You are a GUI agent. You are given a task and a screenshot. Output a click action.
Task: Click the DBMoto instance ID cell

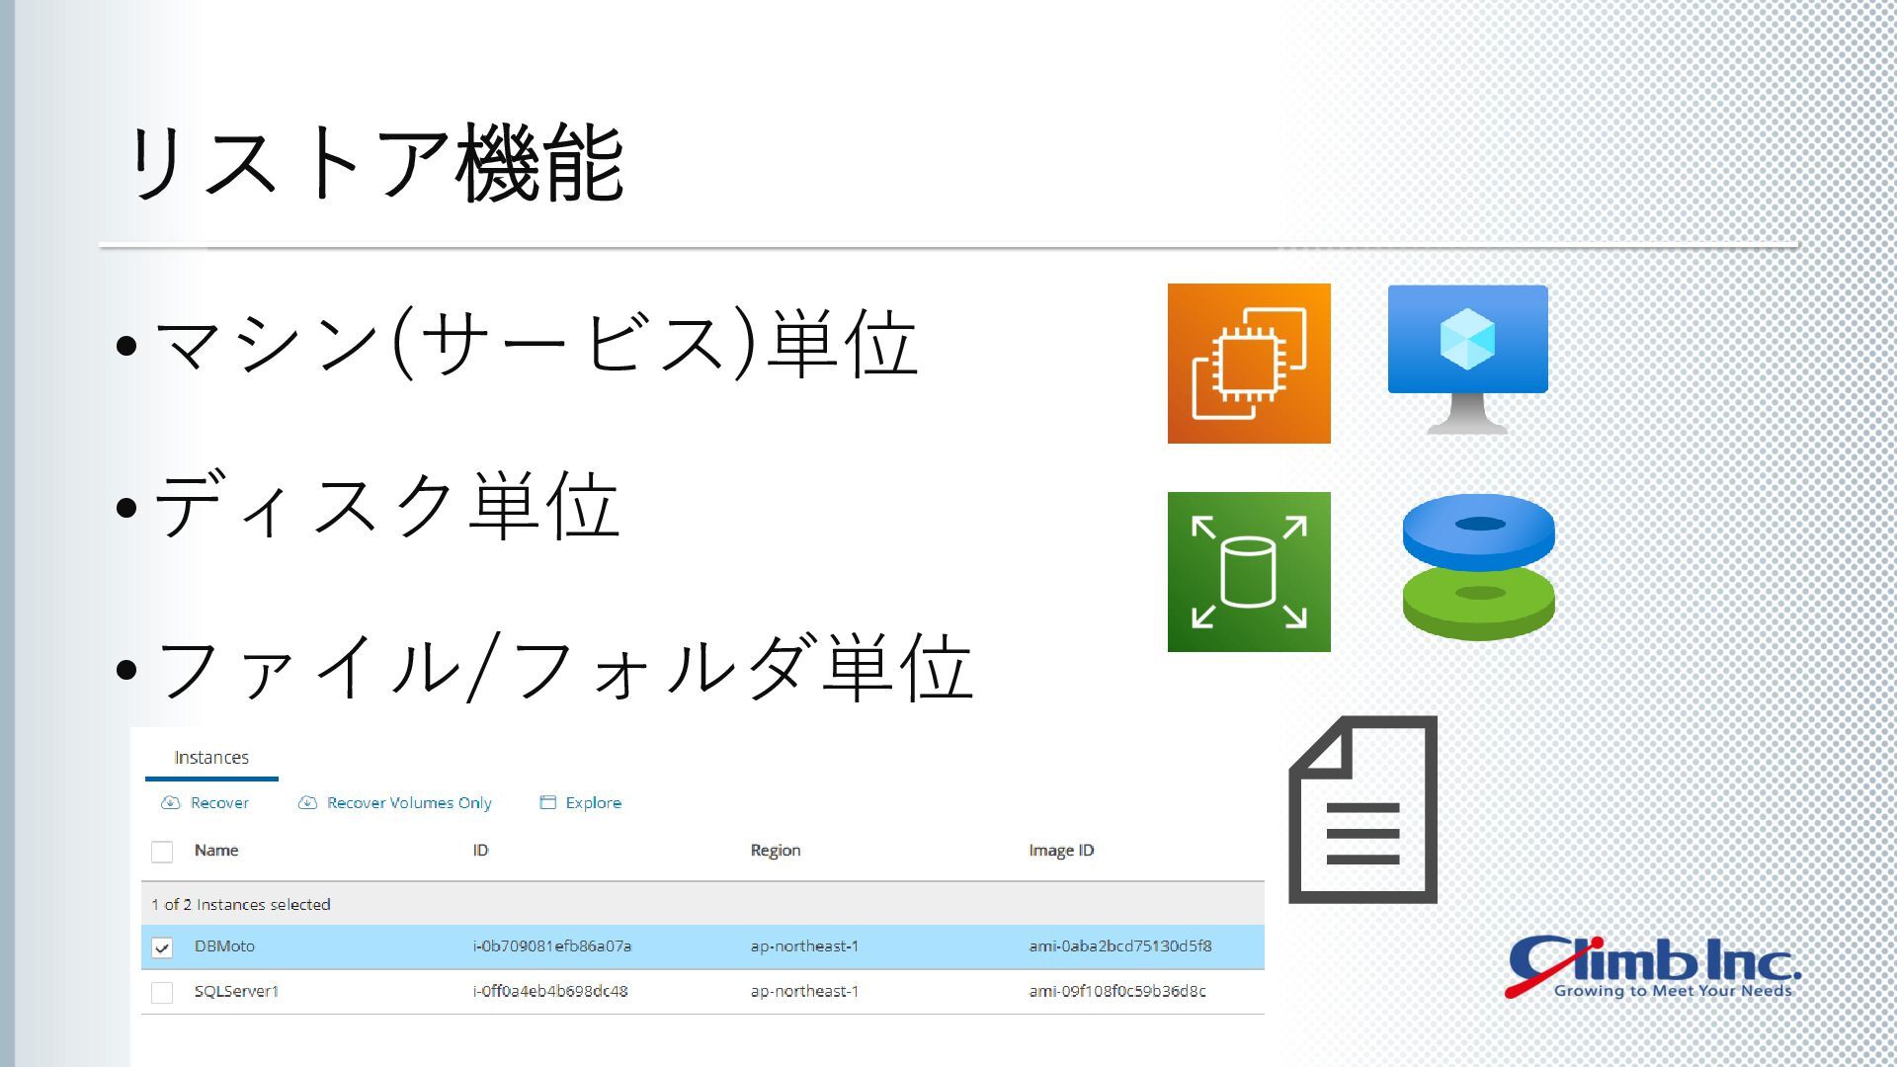pos(551,946)
